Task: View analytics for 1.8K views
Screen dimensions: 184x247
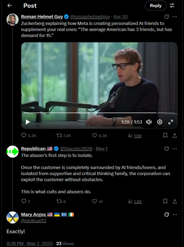Action: (x=135, y=201)
